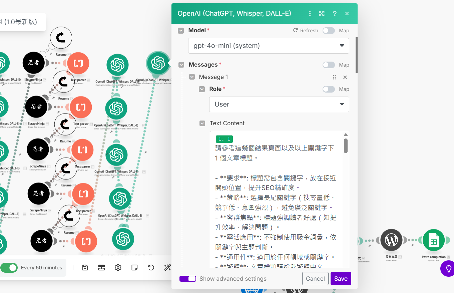454x293 pixels.
Task: Select the bottommost Text parser module on canvas
Action: [86, 241]
